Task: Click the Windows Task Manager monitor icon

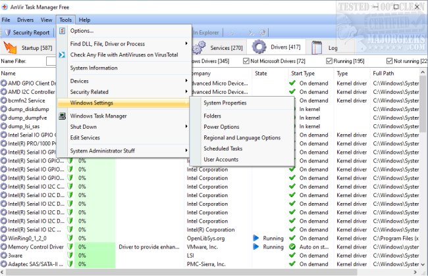Action: tap(63, 116)
